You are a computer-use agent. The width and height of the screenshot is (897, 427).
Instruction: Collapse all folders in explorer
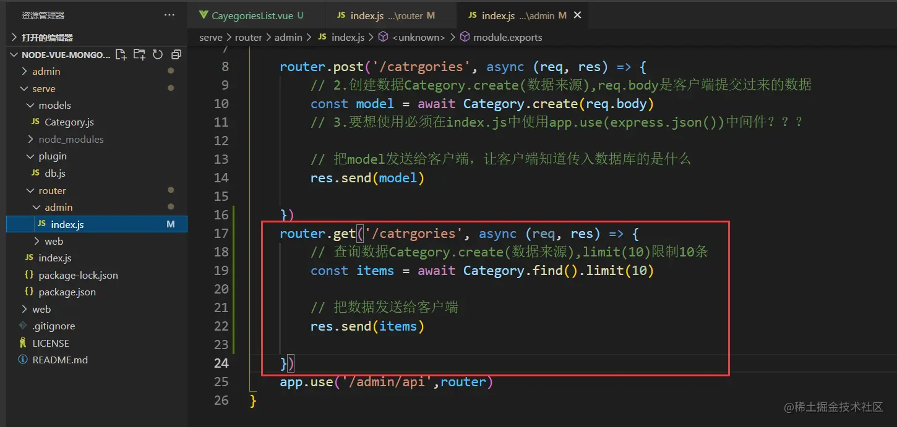click(176, 54)
